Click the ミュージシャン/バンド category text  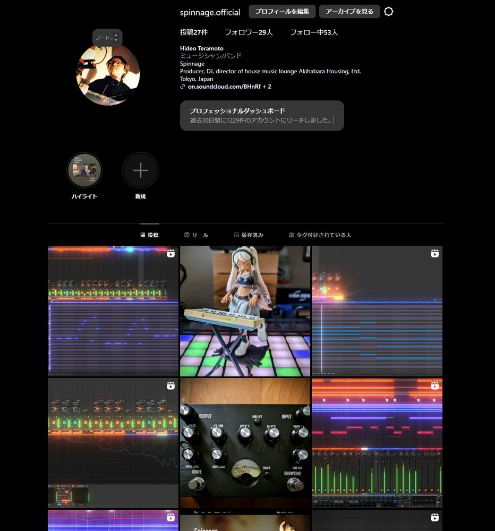211,56
